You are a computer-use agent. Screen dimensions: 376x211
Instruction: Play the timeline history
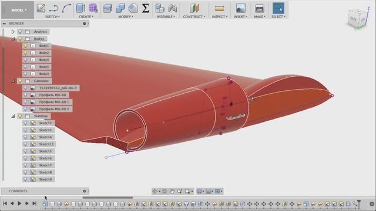(x=19, y=203)
